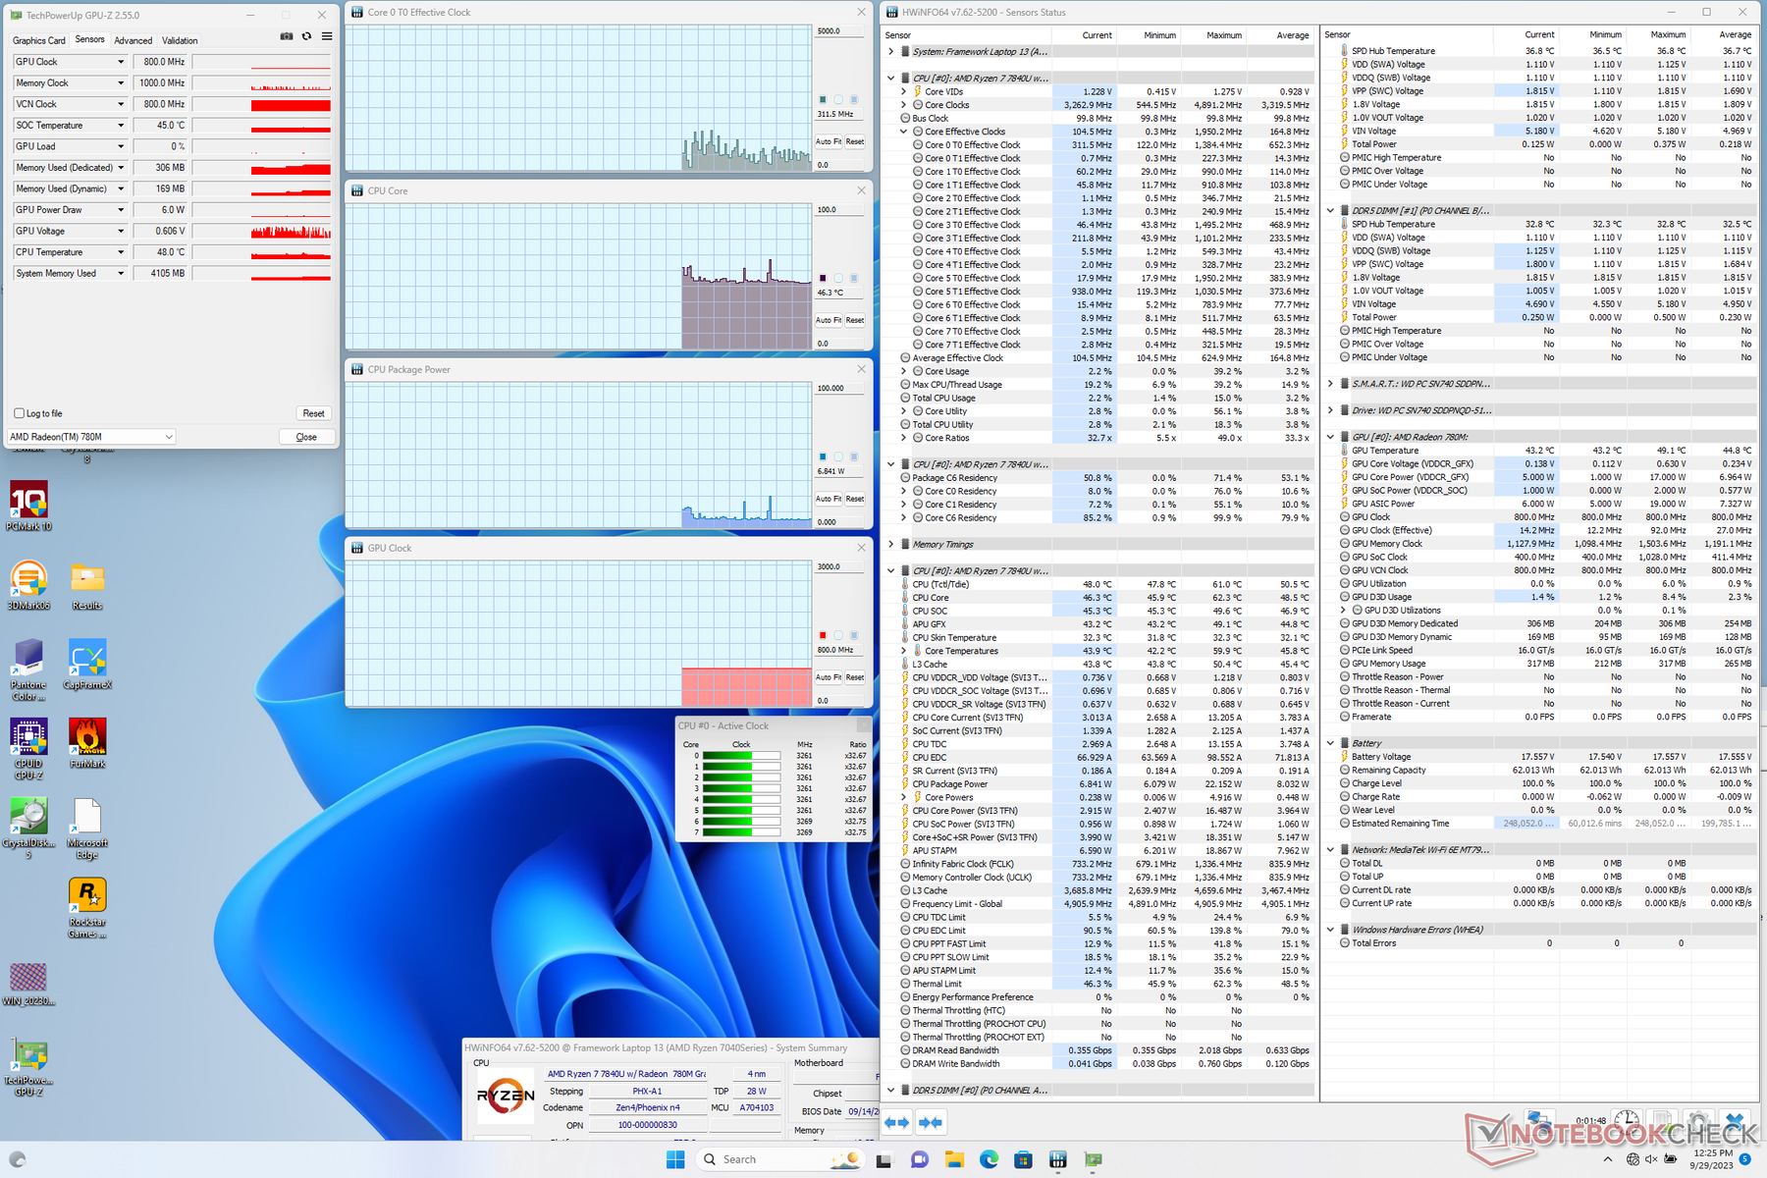Open CrystalDiskInfo desktop shortcut
This screenshot has width=1767, height=1178.
(x=28, y=829)
